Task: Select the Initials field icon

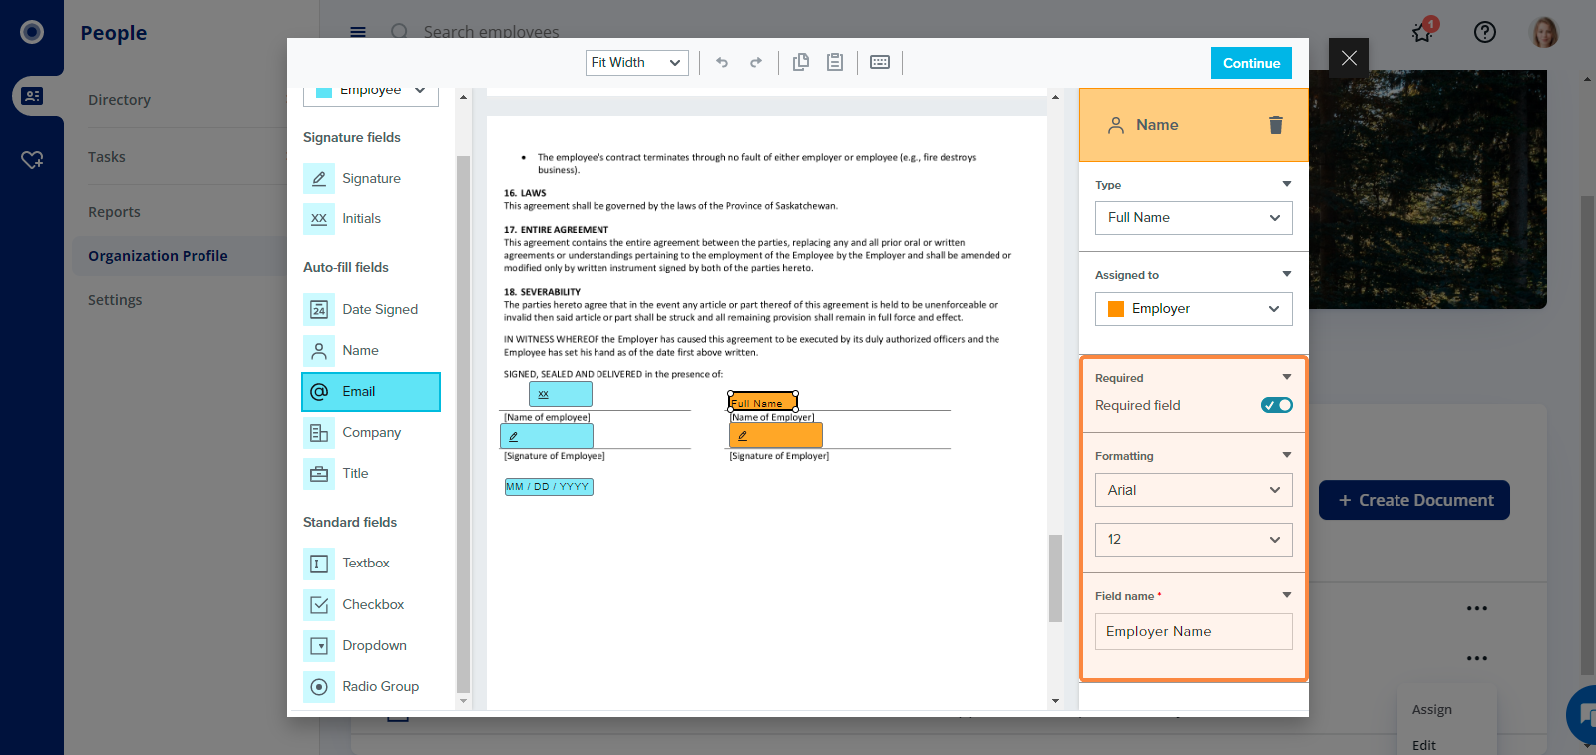Action: tap(319, 219)
